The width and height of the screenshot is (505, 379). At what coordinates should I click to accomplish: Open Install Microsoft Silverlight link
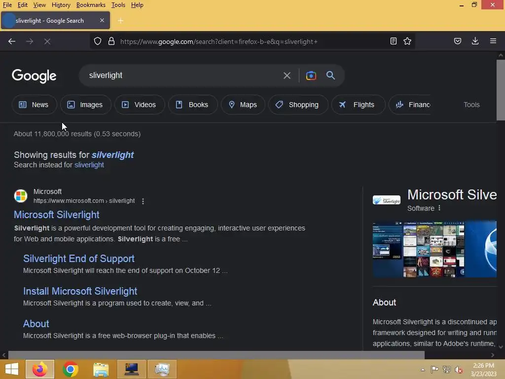(80, 291)
